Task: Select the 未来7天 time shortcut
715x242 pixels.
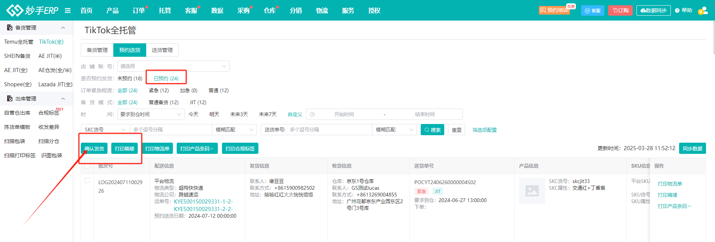Action: click(x=268, y=114)
